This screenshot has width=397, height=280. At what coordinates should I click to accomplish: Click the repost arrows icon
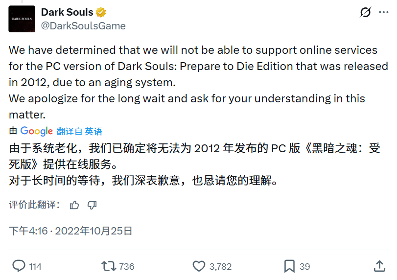(108, 266)
